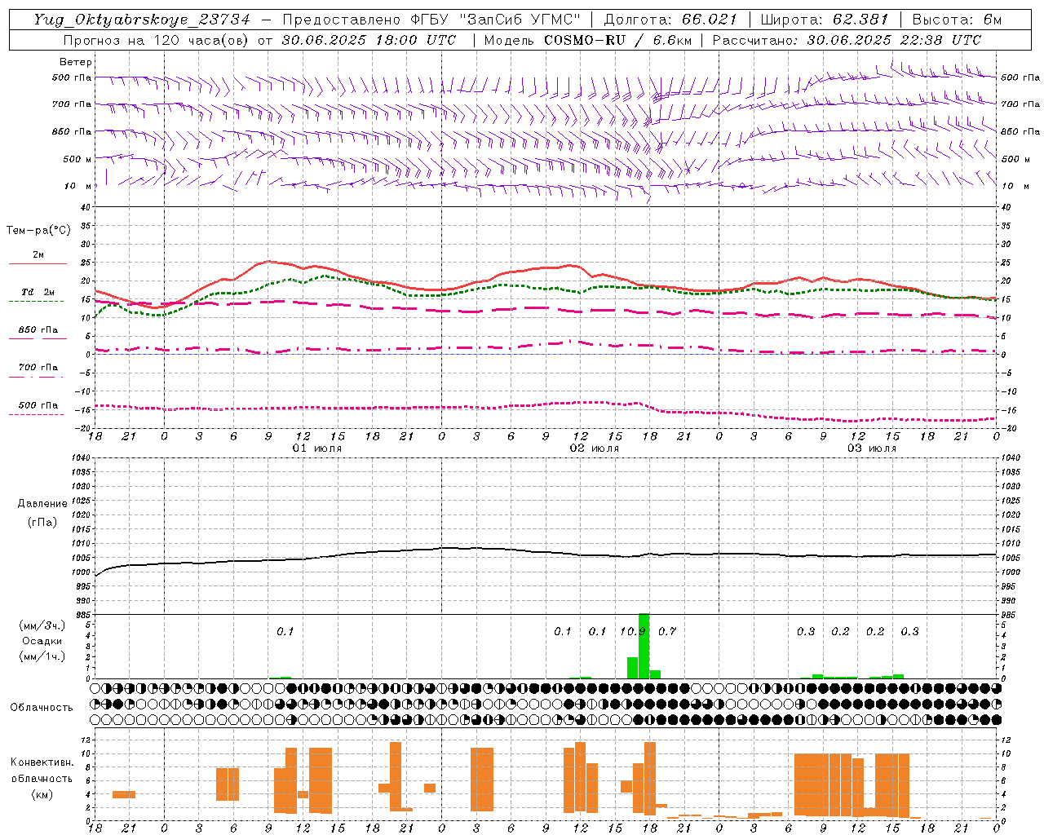Select the '850 гПа' temperature legend label
The width and height of the screenshot is (1044, 835).
point(38,330)
